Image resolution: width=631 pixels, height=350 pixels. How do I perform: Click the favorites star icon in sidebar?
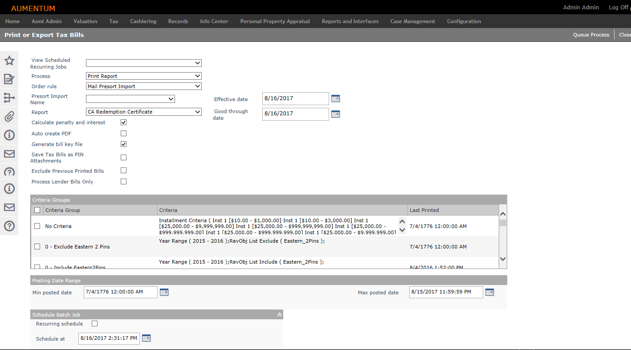click(x=9, y=61)
